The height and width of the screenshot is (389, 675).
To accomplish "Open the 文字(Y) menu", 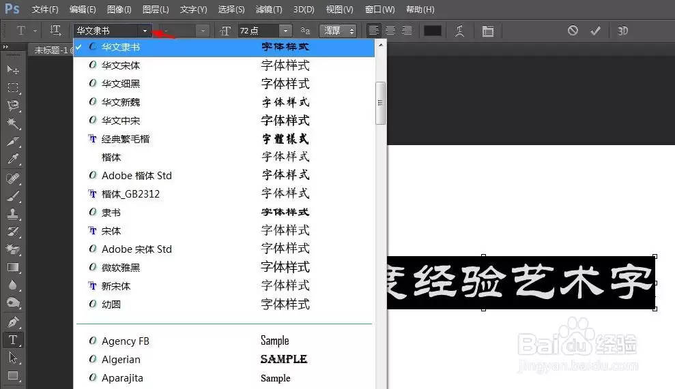I will click(x=193, y=9).
